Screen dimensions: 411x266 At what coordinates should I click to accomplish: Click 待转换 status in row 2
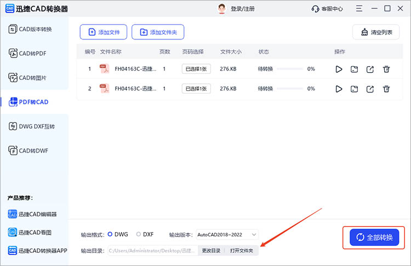point(265,89)
